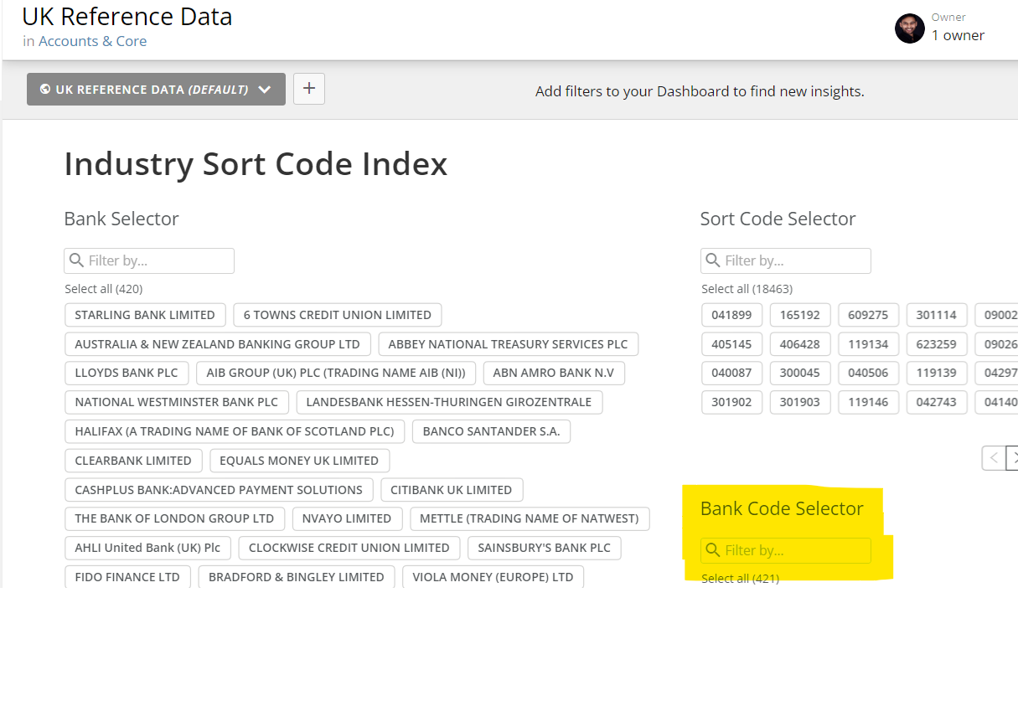
Task: Click the Bank Code Selector filter field
Action: coord(786,550)
